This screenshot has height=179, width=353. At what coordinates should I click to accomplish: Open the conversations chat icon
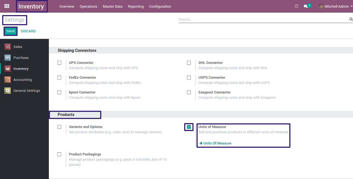point(306,6)
